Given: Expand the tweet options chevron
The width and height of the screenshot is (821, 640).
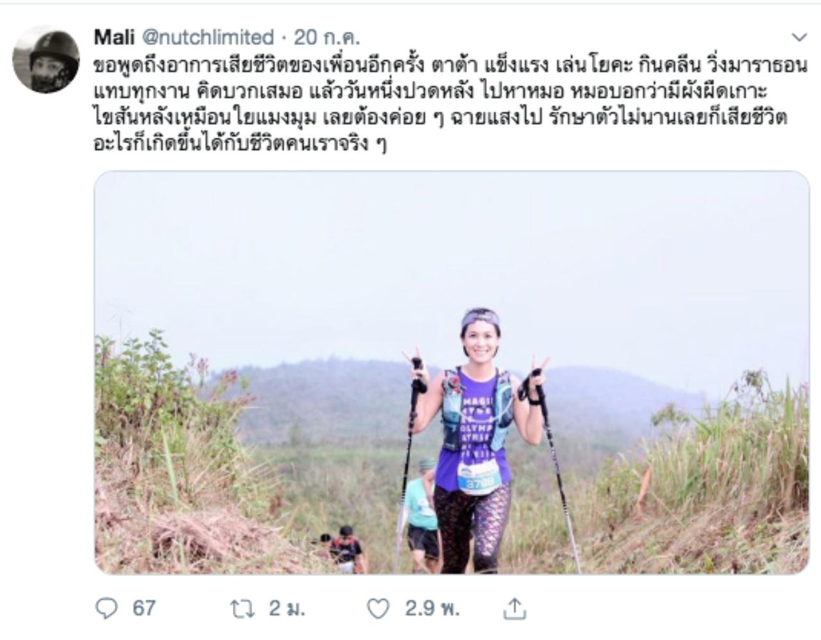Looking at the screenshot, I should pos(799,38).
